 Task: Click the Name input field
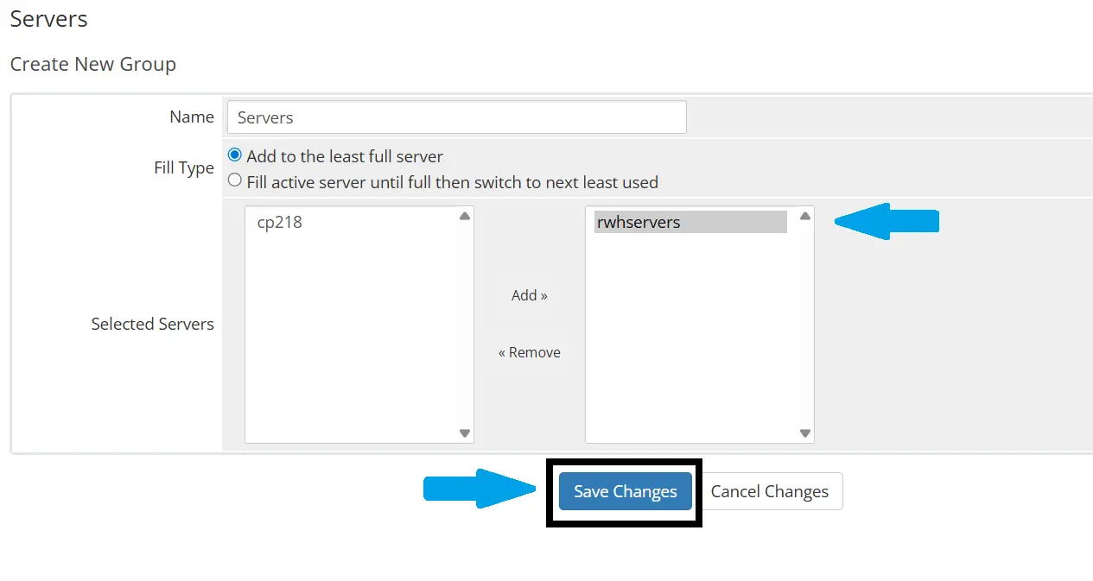[x=456, y=117]
